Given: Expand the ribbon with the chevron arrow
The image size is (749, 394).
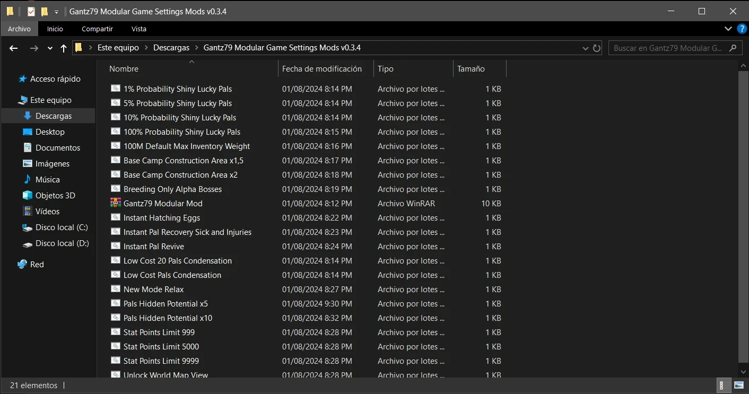Looking at the screenshot, I should (728, 29).
